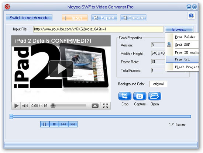This screenshot has height=153, width=203.
Task: Play the video using the center overlay
Action: pyautogui.click(x=61, y=69)
